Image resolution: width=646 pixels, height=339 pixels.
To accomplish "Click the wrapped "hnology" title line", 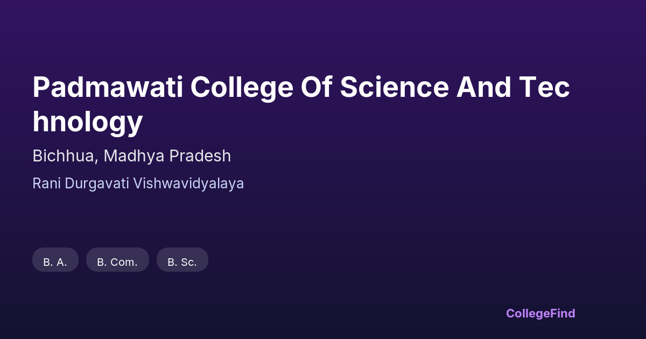I will pos(88,121).
